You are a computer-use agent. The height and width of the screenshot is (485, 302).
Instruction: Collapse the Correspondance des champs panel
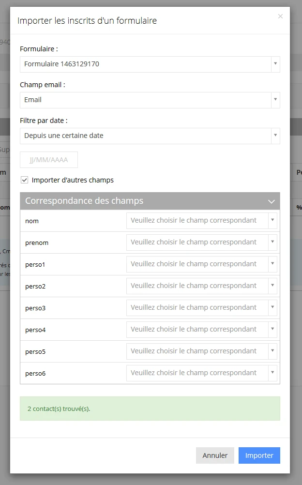tap(272, 201)
